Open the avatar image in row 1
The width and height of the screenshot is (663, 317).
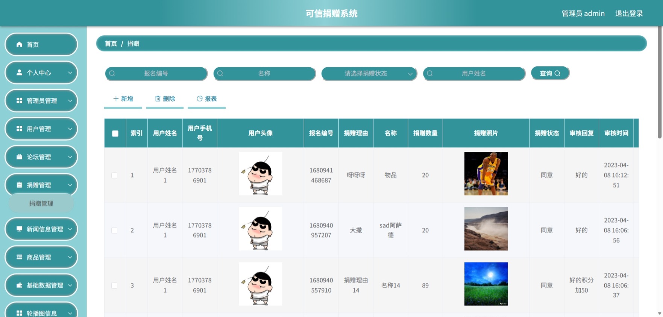[260, 174]
